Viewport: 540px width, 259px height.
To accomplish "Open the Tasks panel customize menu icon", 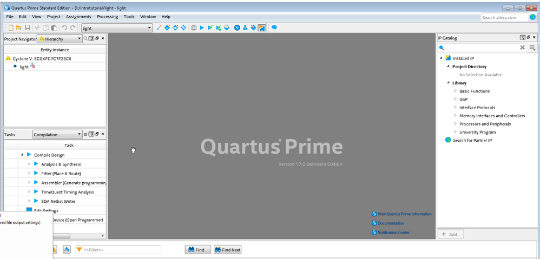I will [x=85, y=134].
